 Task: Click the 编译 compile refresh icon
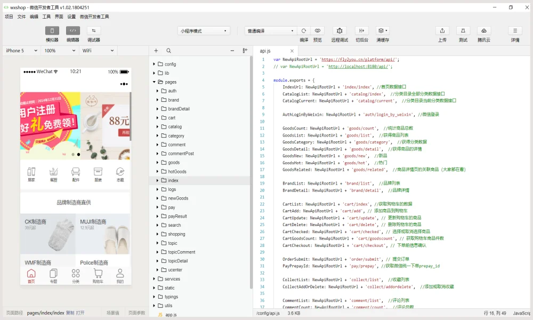[304, 31]
